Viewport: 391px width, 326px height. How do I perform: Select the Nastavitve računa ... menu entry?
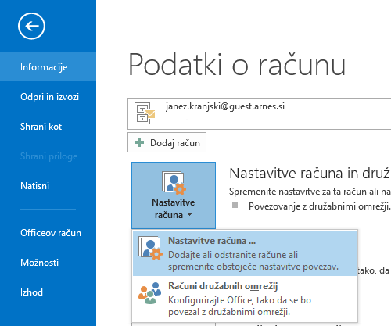pos(245,253)
